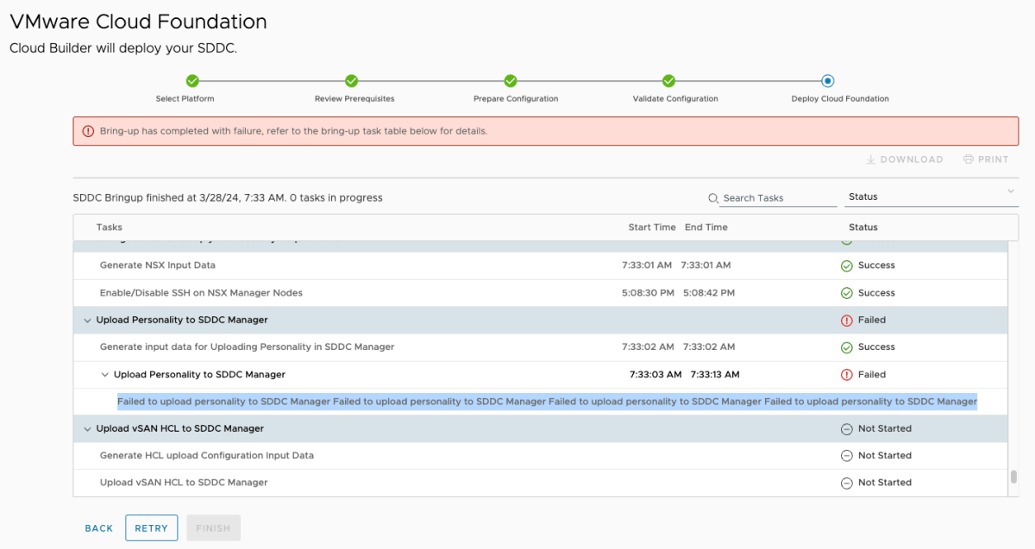This screenshot has width=1035, height=549.
Task: Retry the failed bring-up with RETRY
Action: [152, 528]
